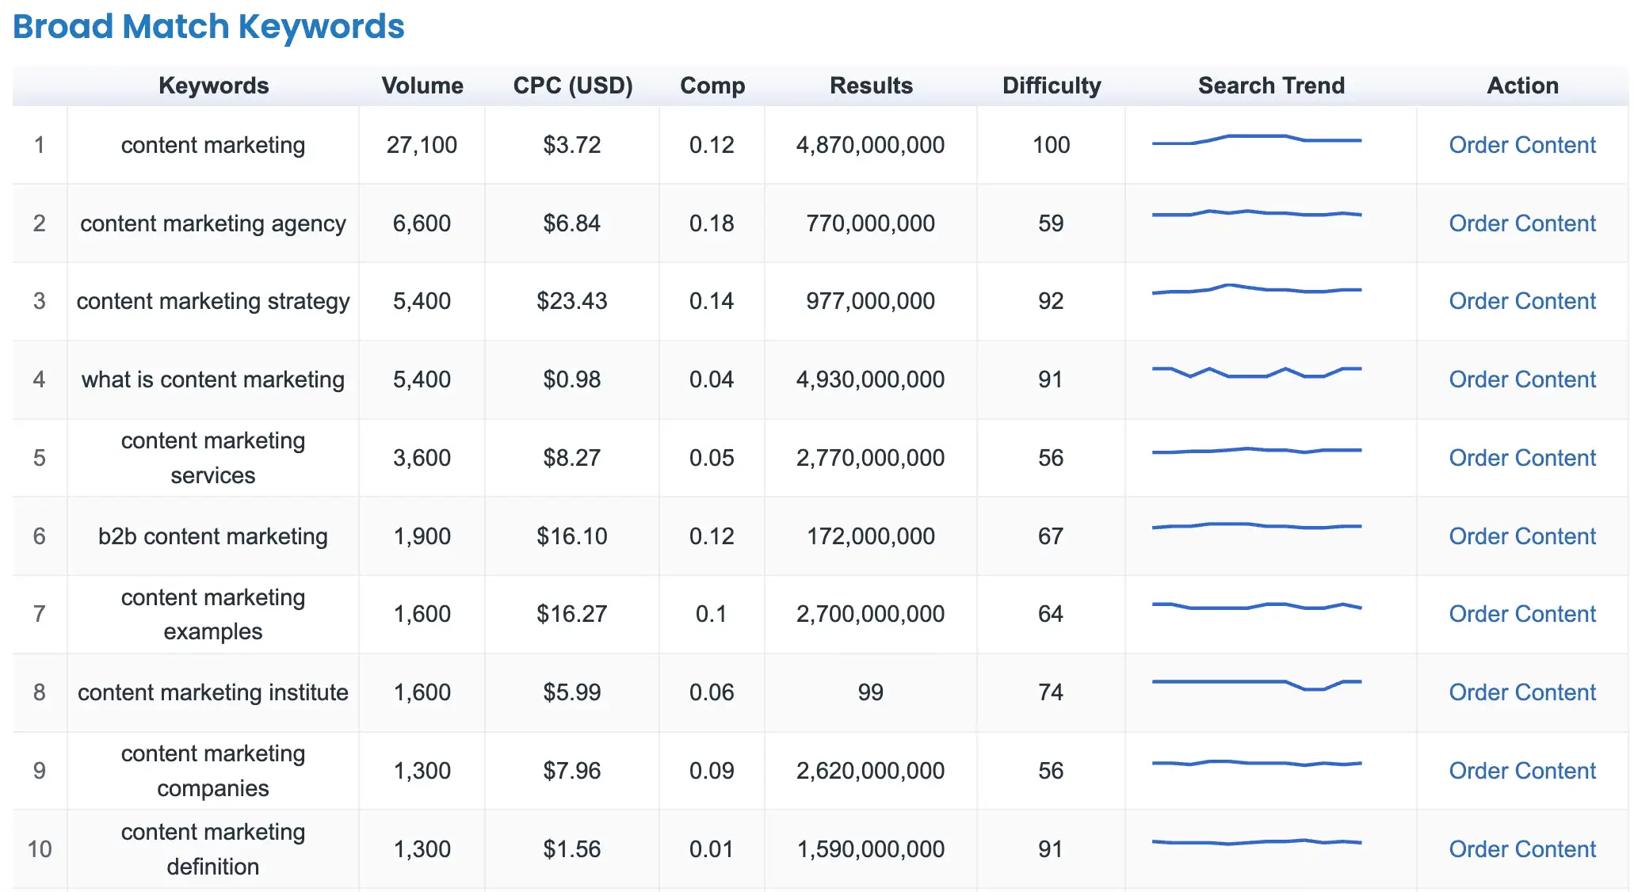This screenshot has height=892, width=1634.
Task: Open search trend chart for content marketing
Action: pos(1257,139)
